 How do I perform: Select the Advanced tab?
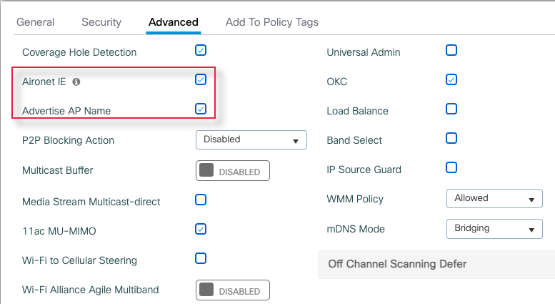click(174, 22)
